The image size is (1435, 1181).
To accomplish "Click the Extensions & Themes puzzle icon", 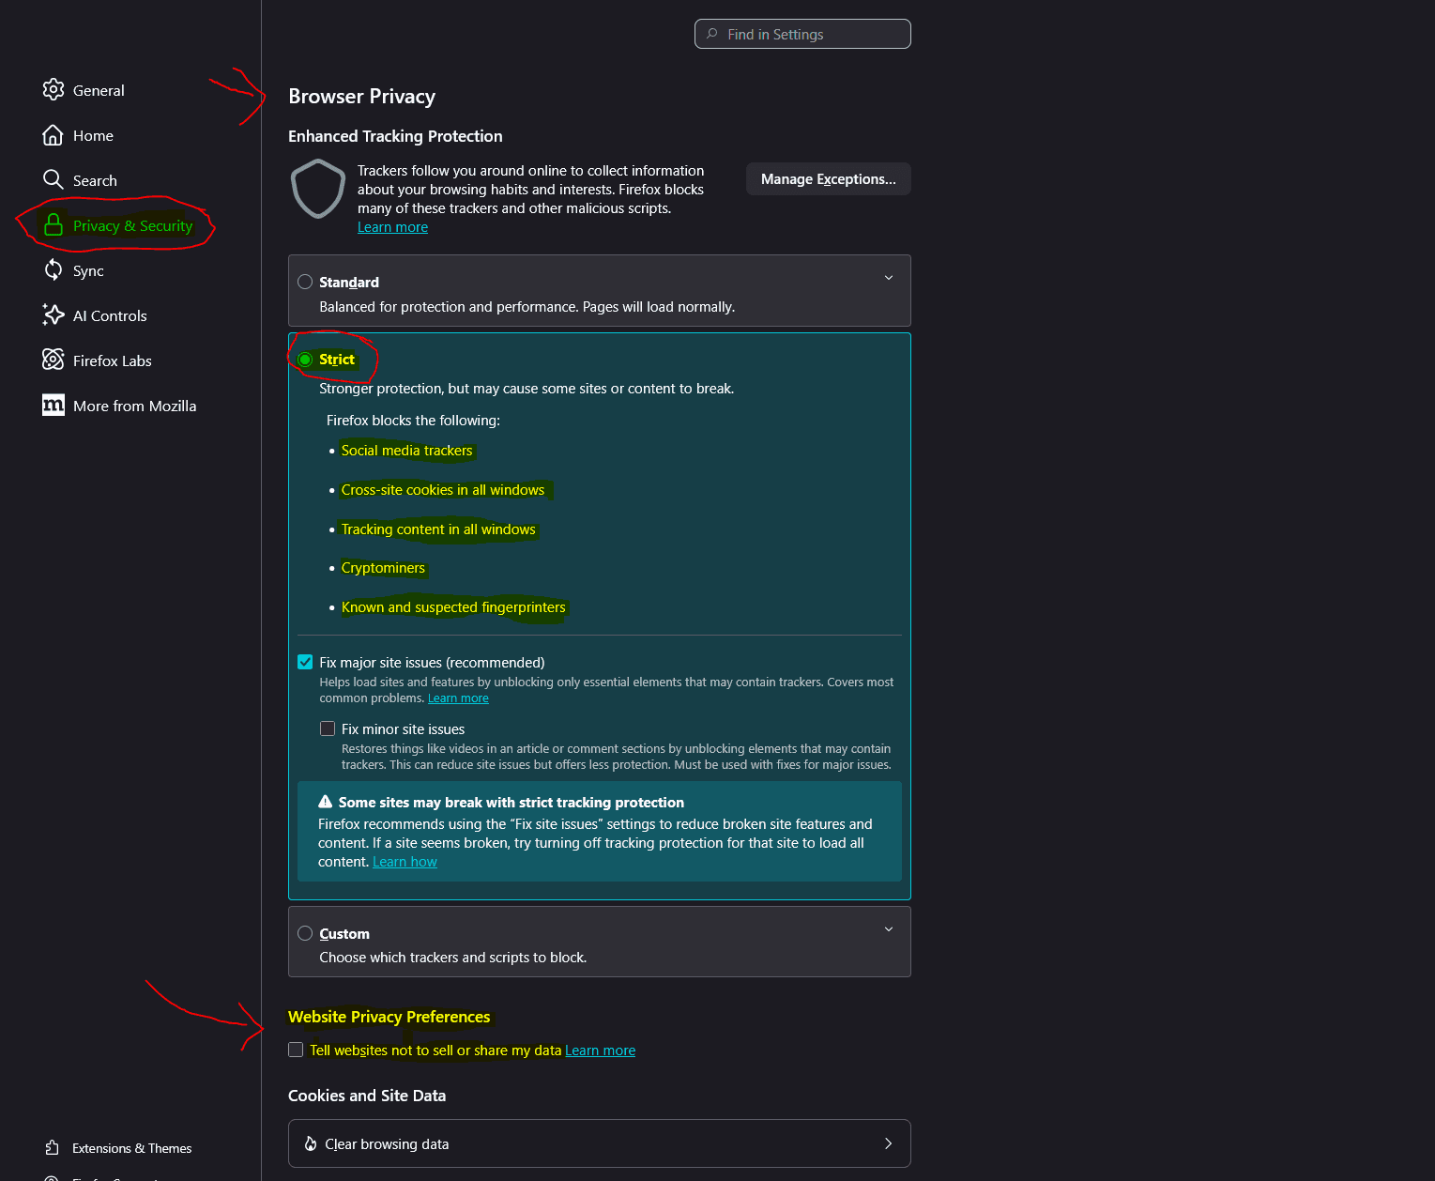I will point(53,1148).
